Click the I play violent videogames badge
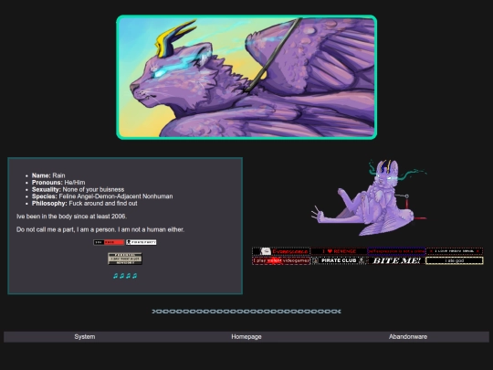 pos(281,260)
